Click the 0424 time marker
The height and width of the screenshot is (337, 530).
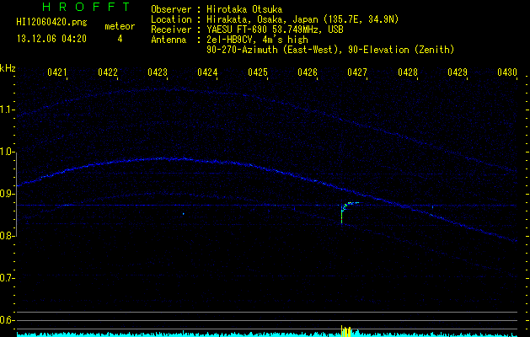click(207, 72)
